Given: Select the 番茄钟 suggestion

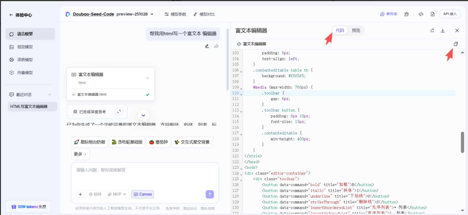Looking at the screenshot, I should point(158,142).
